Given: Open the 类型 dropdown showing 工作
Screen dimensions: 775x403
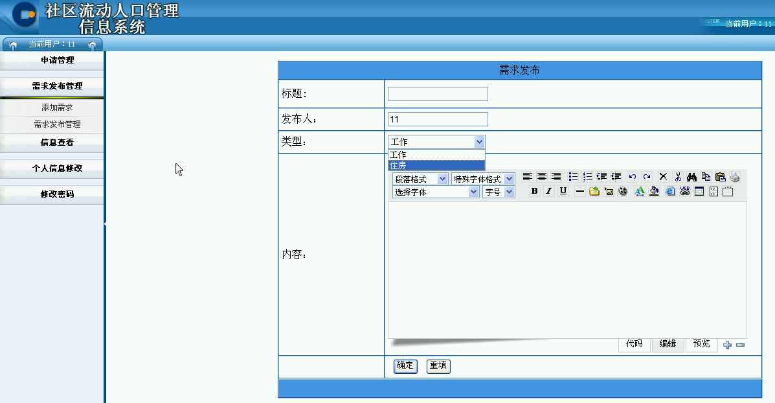Looking at the screenshot, I should 436,142.
